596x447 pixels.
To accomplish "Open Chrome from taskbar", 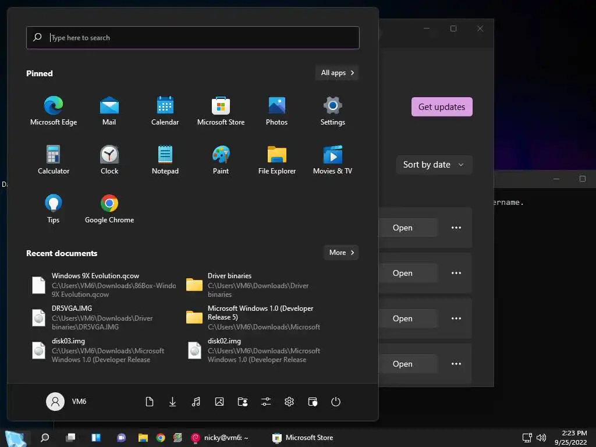I will 161,438.
